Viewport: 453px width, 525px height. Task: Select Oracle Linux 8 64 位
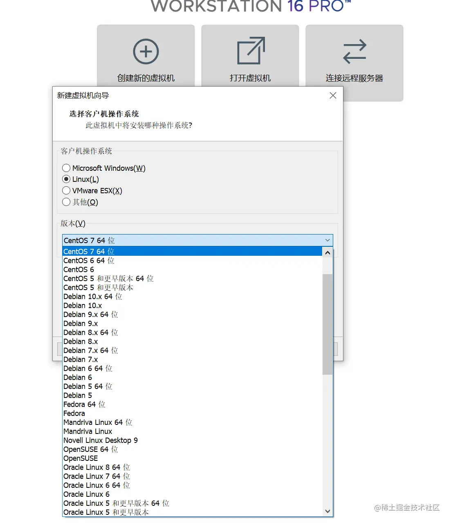[192, 467]
